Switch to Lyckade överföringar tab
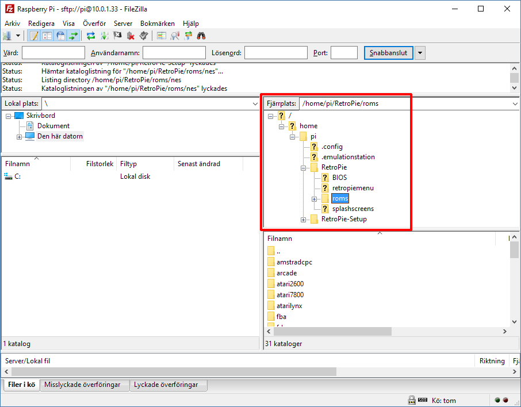 (168, 385)
